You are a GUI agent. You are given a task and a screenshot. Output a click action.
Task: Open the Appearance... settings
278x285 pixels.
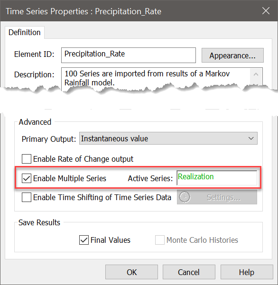[x=232, y=55]
